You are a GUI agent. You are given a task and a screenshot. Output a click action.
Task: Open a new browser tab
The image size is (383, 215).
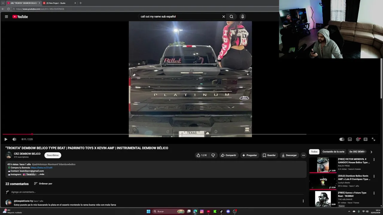pos(80,3)
